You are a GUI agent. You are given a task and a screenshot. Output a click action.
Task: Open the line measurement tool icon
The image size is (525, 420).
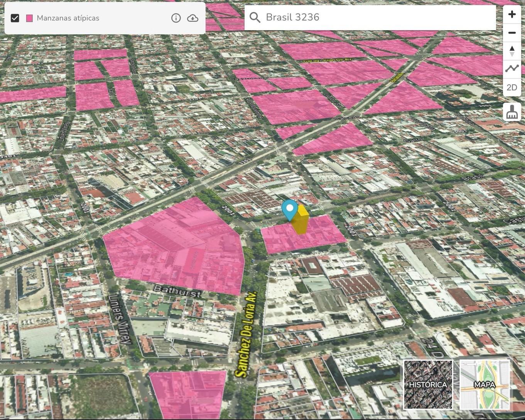(512, 69)
